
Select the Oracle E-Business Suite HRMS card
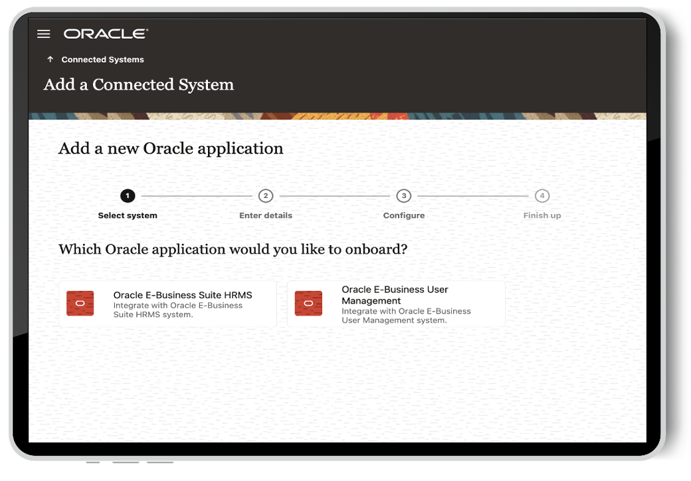click(x=168, y=303)
